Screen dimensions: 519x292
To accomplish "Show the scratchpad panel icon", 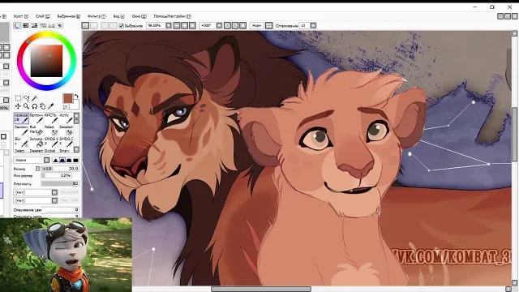I will [x=60, y=25].
